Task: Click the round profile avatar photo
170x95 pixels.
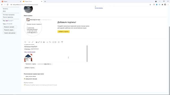Action: (x=28, y=9)
